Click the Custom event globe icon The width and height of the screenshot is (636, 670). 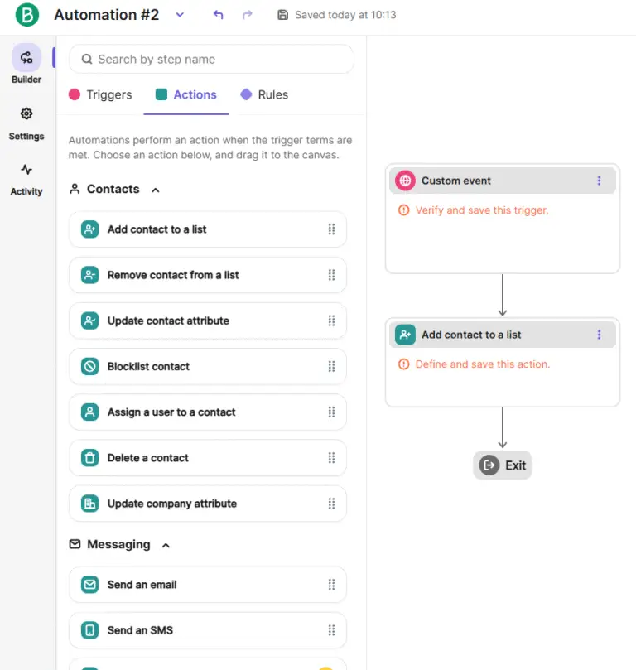point(406,180)
